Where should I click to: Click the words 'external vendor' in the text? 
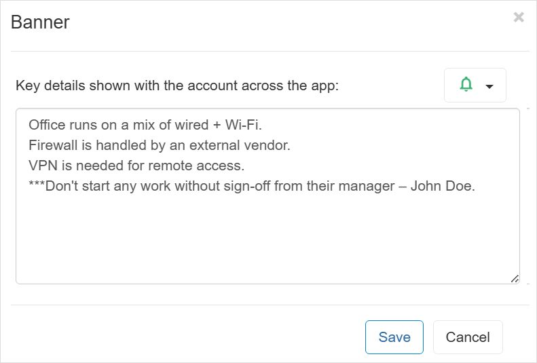click(x=240, y=145)
